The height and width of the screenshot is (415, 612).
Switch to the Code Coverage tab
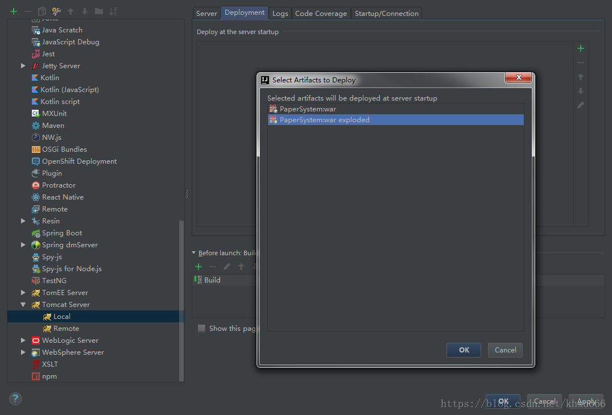point(321,13)
